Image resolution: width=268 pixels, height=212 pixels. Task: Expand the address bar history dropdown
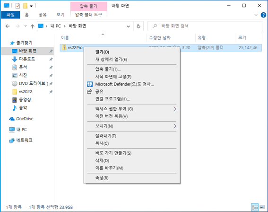tap(129, 26)
